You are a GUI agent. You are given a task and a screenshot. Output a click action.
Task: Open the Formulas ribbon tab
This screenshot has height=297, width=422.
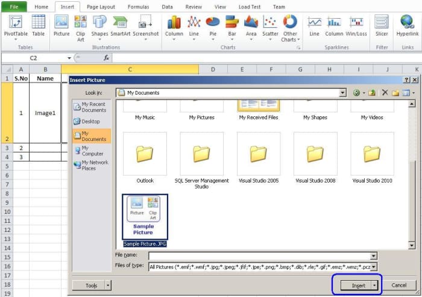pos(138,7)
